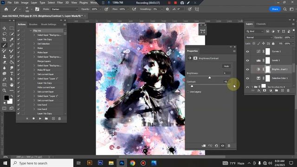Click trash icon in Actions panel
297x167 pixels.
[59, 119]
